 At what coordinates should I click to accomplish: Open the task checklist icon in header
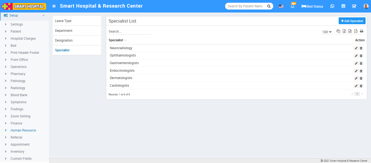click(x=354, y=6)
